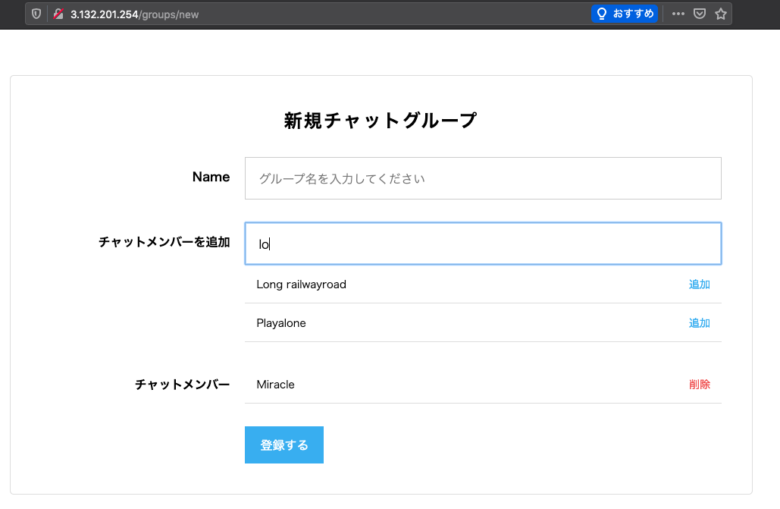
Task: Select Miracle in the member list
Action: tap(274, 385)
